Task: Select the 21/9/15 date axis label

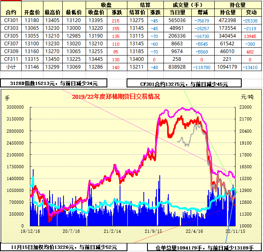Action: [x=152, y=231]
